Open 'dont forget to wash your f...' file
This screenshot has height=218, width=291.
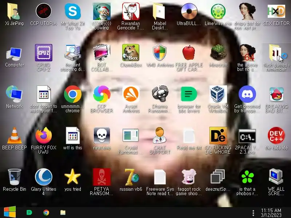pyautogui.click(x=43, y=94)
